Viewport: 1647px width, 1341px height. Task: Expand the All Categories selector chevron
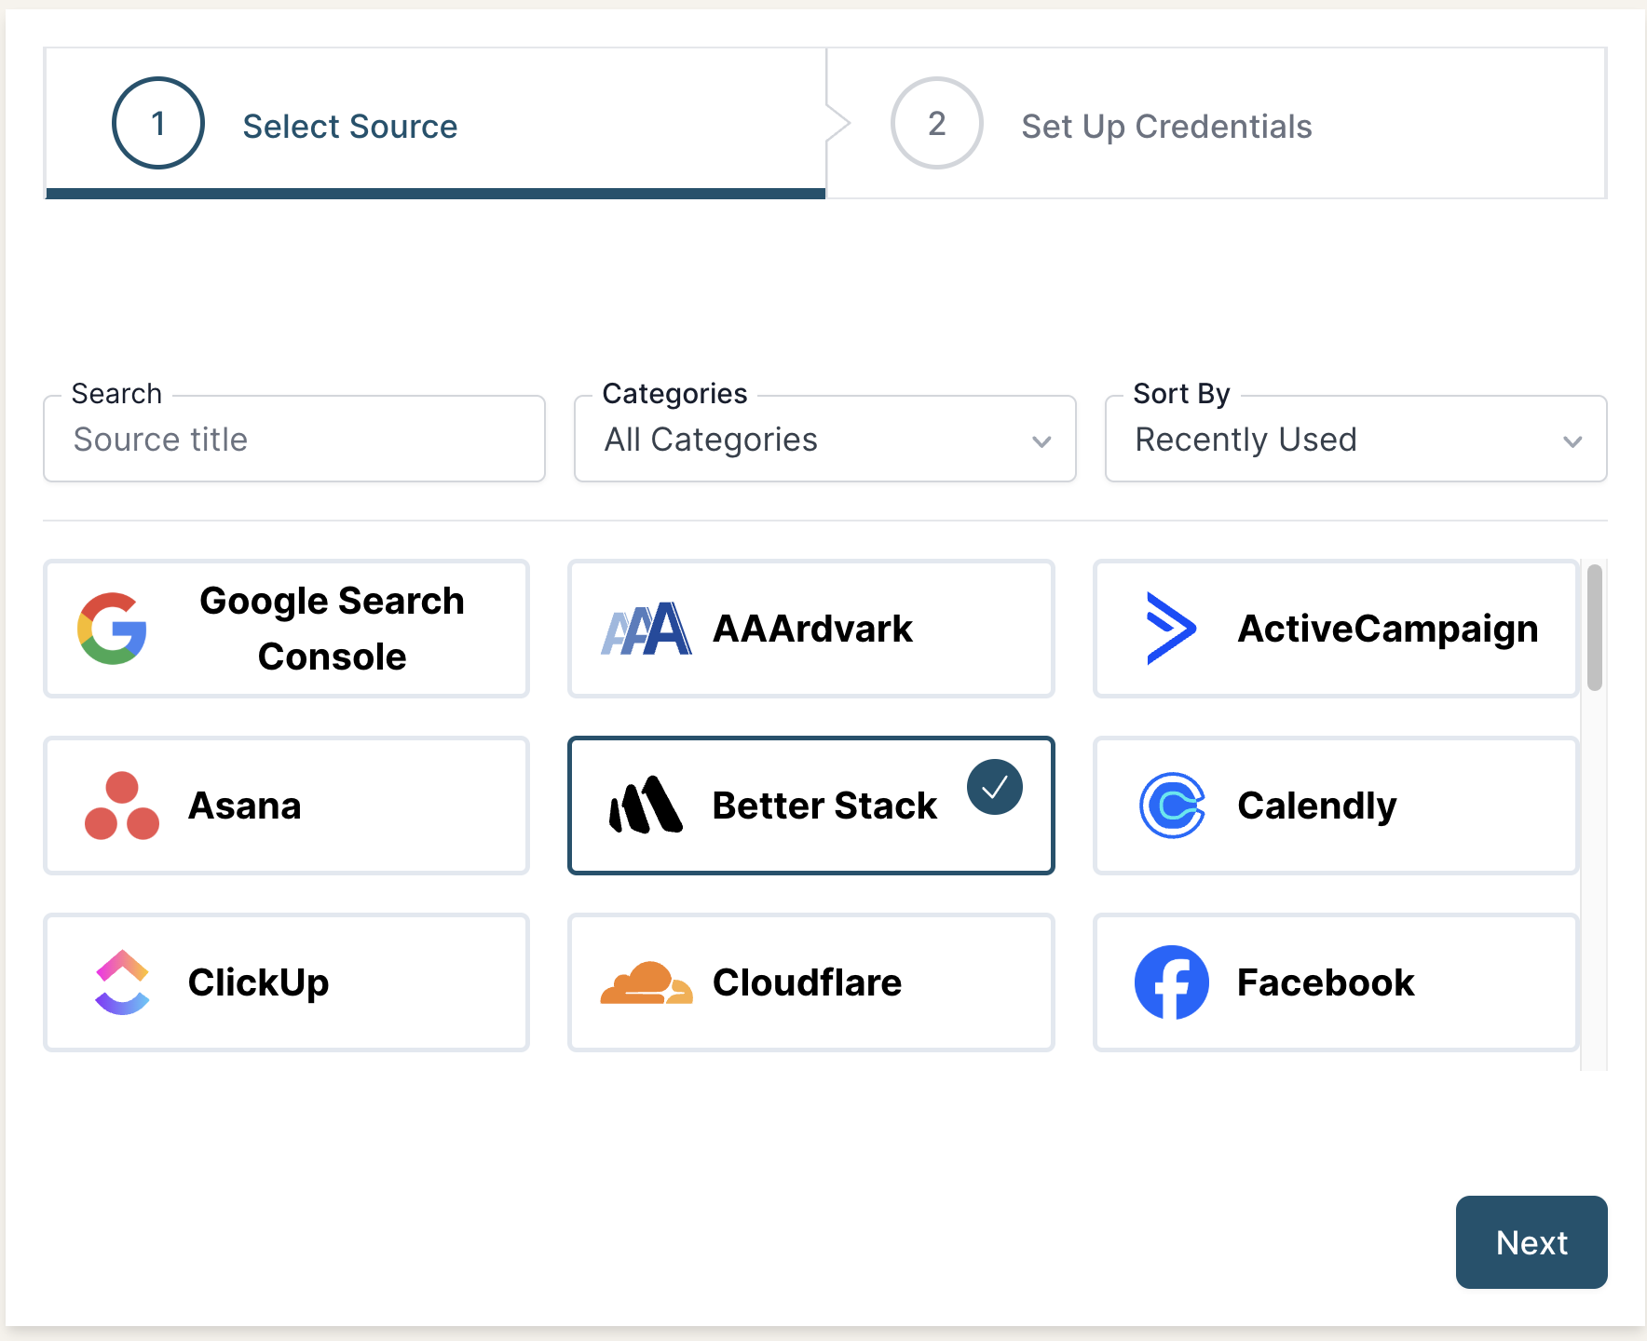(x=1041, y=441)
